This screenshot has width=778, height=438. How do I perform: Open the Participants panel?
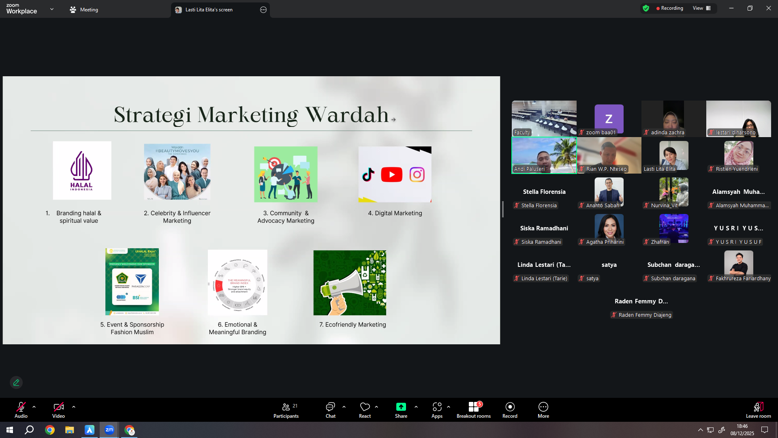click(x=286, y=410)
